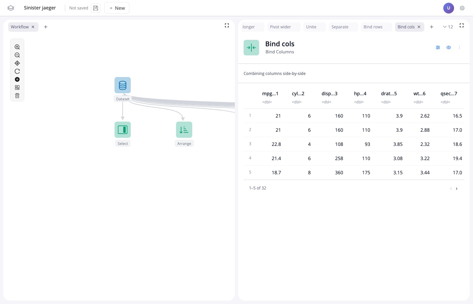
Task: Click the center/fit view crosshair icon
Action: [x=17, y=63]
